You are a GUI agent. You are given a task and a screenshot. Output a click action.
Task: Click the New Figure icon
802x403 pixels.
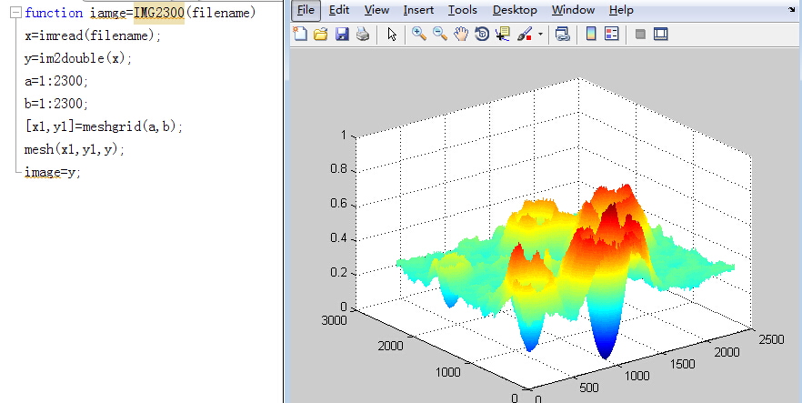pos(302,35)
